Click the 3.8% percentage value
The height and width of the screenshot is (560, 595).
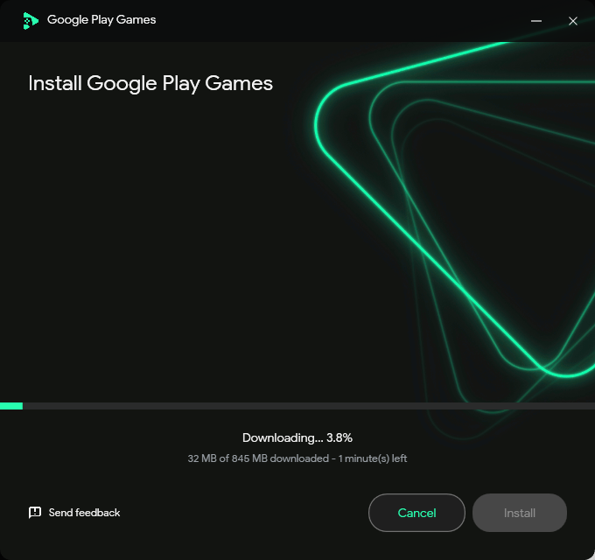339,437
